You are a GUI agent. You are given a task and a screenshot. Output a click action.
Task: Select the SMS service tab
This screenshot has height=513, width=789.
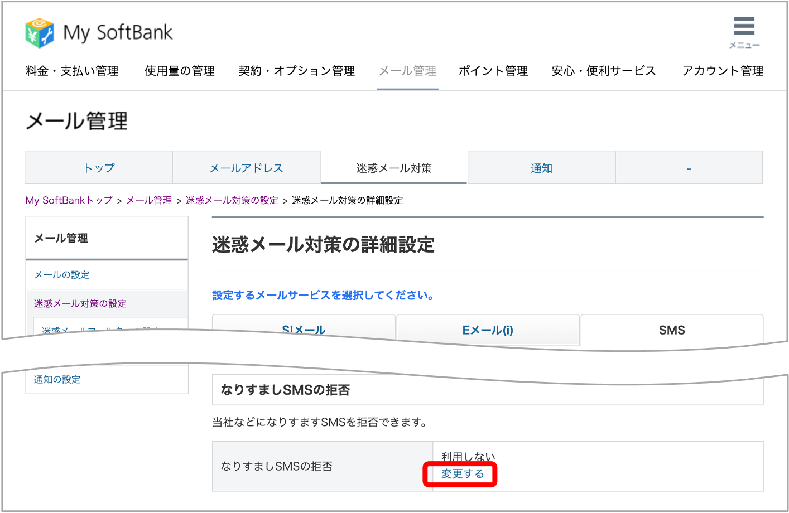672,330
